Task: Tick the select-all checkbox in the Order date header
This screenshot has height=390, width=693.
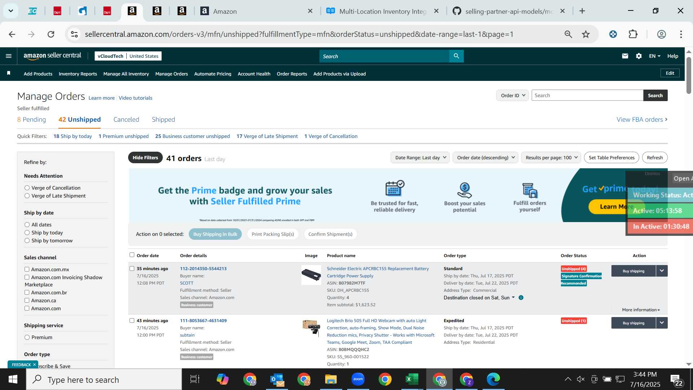Action: (132, 255)
